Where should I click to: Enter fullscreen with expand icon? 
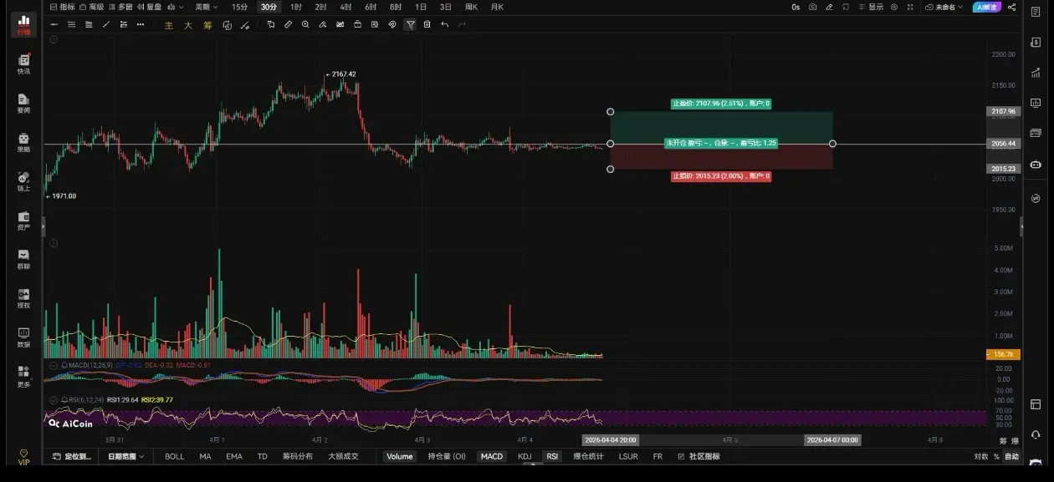pos(912,7)
